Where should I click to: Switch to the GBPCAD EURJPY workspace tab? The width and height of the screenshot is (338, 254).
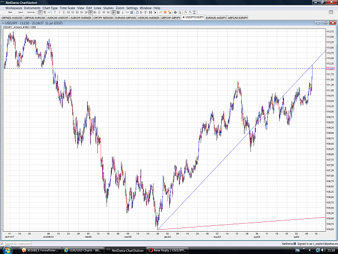pos(238,18)
